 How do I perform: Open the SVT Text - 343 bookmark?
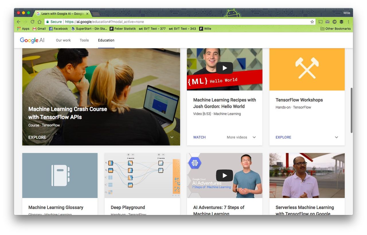[x=182, y=29]
